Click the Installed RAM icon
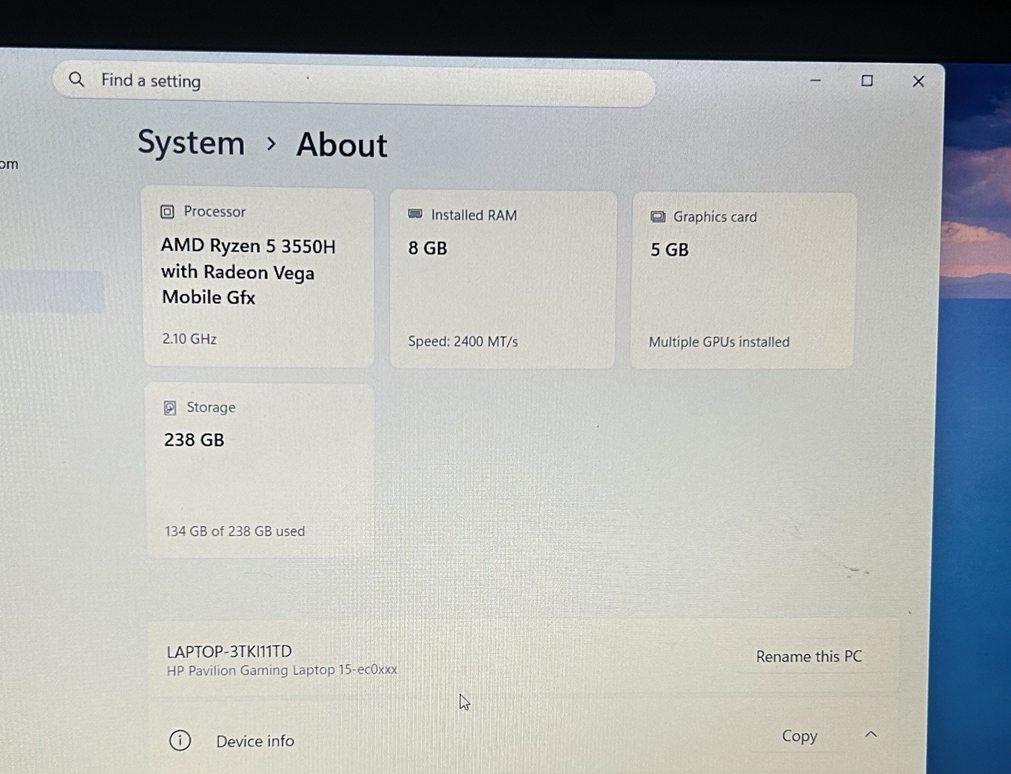 point(415,214)
